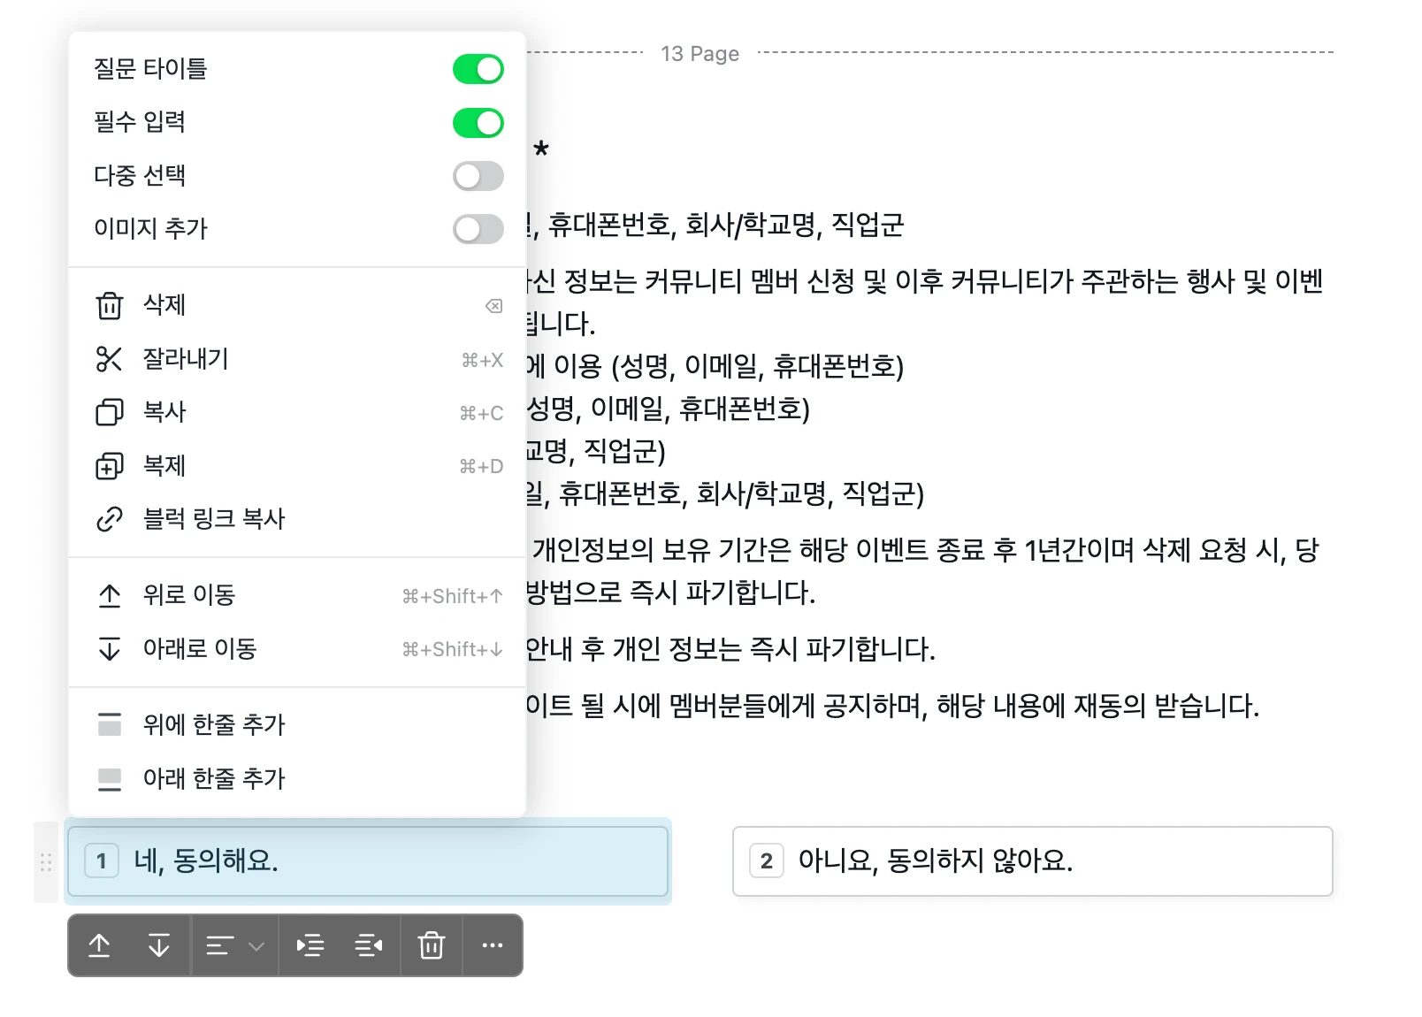Click the trash icon in bottom toolbar

[431, 945]
